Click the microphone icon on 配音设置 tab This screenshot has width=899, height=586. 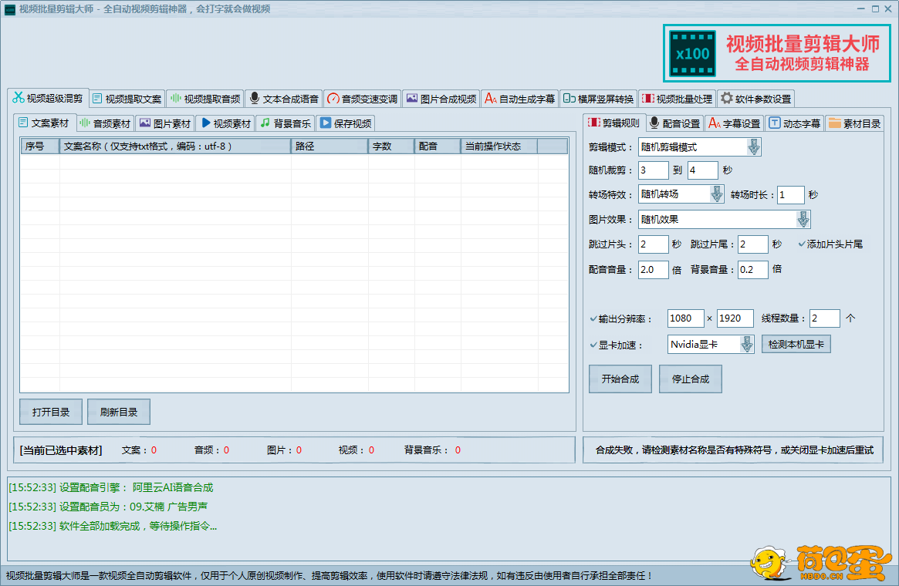tap(654, 123)
